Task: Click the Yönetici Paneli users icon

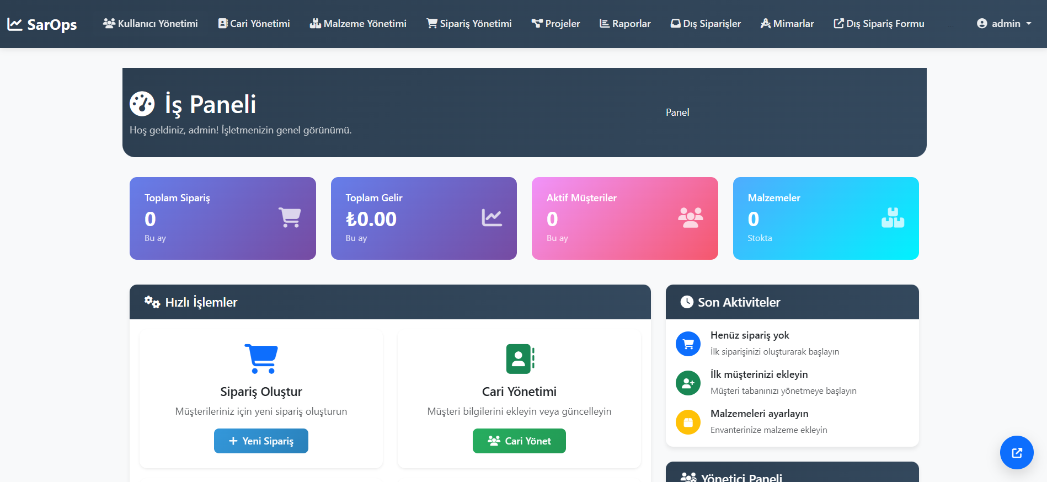Action: pos(688,477)
